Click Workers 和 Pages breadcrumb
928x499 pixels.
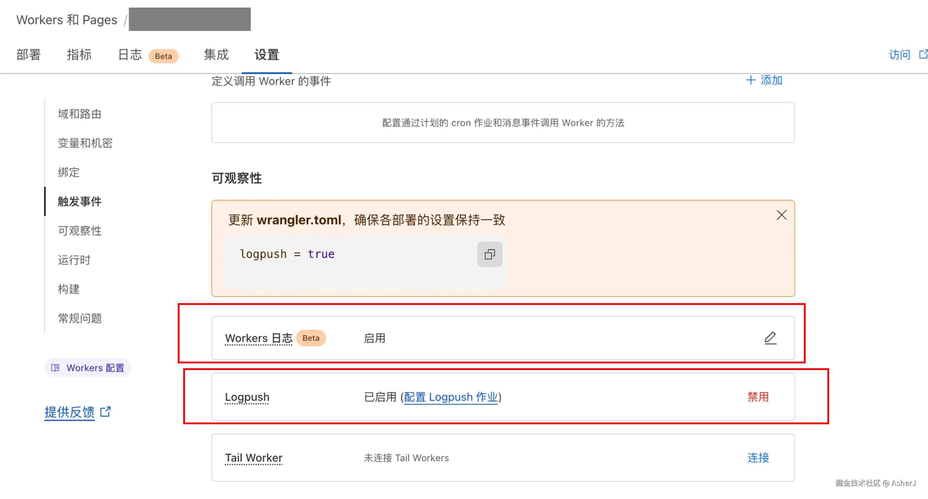tap(67, 20)
